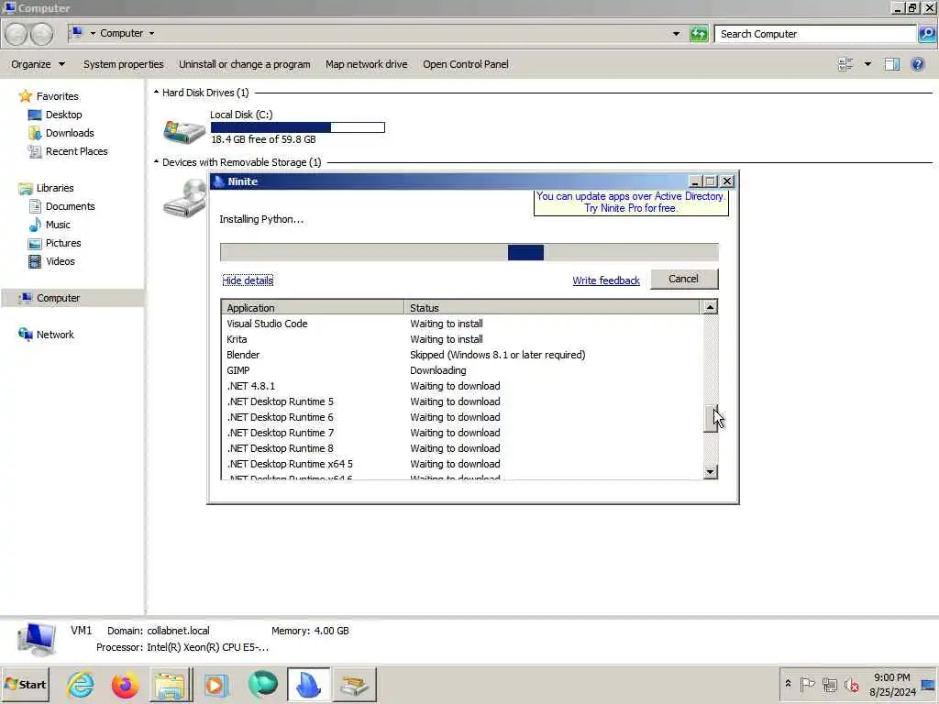
Task: Select the Visual Studio Code row
Action: pyautogui.click(x=462, y=324)
